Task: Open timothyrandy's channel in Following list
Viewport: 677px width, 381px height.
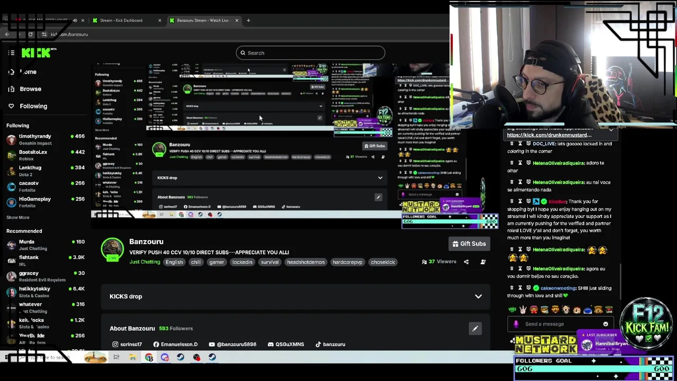Action: click(x=45, y=139)
